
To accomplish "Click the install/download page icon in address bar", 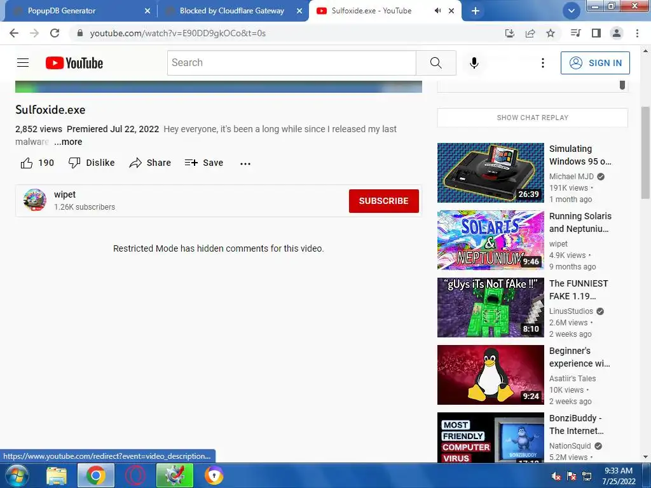I will pyautogui.click(x=510, y=33).
